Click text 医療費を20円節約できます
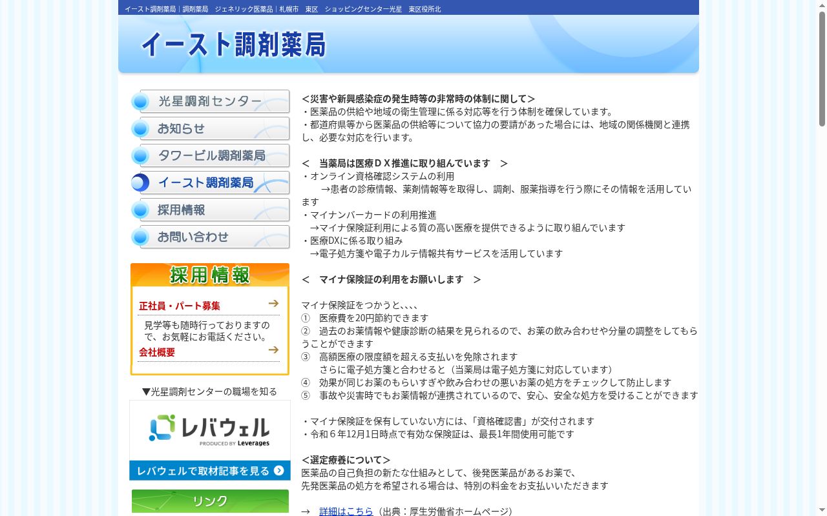The width and height of the screenshot is (827, 516). tap(373, 318)
